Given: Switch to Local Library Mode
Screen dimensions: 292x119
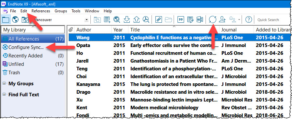Looking at the screenshot, I should [x=6, y=19].
